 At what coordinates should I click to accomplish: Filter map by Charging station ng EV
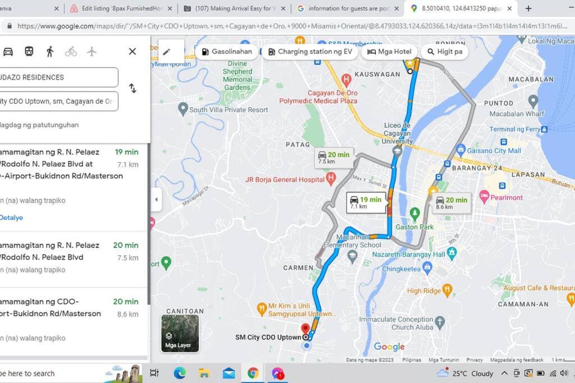[x=310, y=52]
